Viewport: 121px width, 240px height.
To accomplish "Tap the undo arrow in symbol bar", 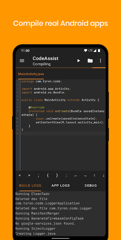I will click(76, 176).
